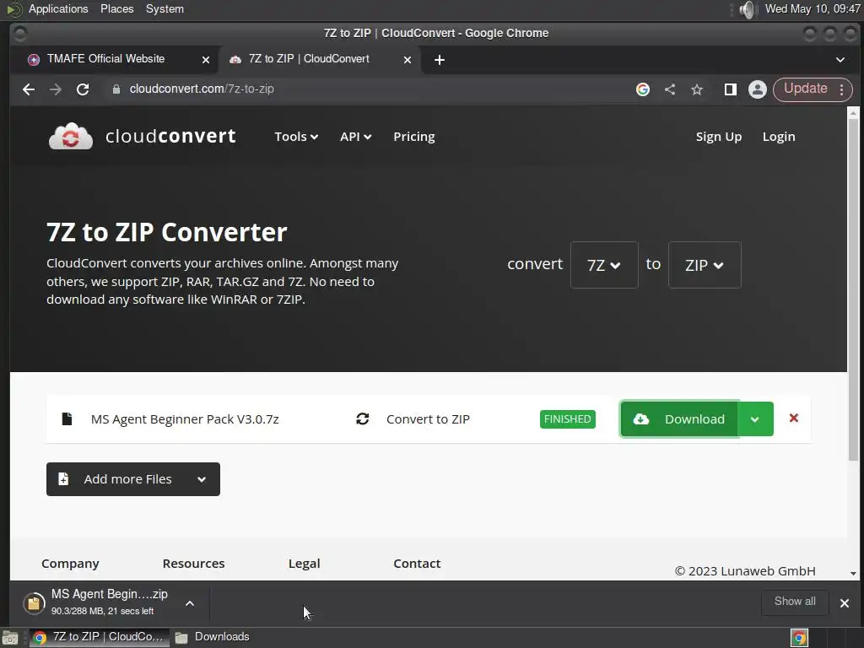Open the Places menu
The height and width of the screenshot is (648, 864).
click(116, 8)
